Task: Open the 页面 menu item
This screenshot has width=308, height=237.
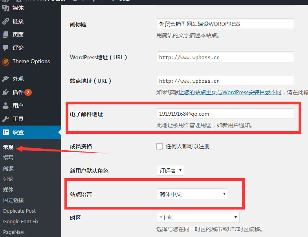Action: 18,35
